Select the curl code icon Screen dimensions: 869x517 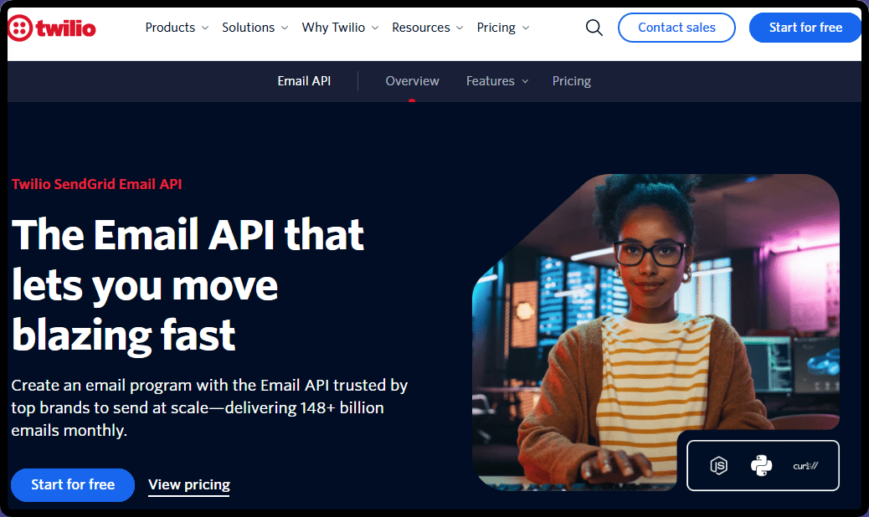click(805, 465)
